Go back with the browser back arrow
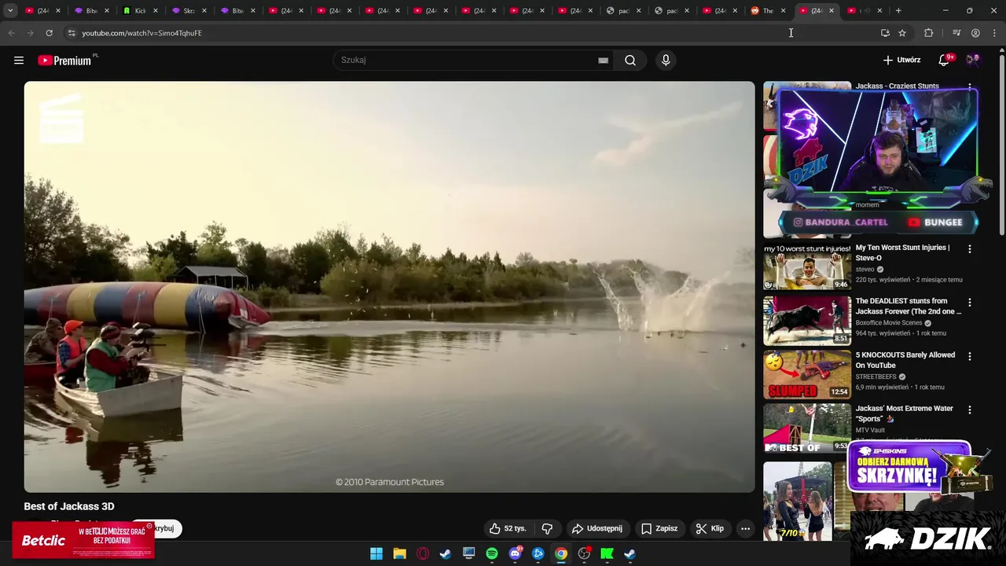 pyautogui.click(x=11, y=33)
